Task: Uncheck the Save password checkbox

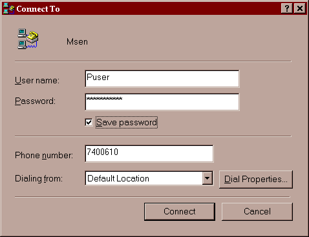Action: 89,123
